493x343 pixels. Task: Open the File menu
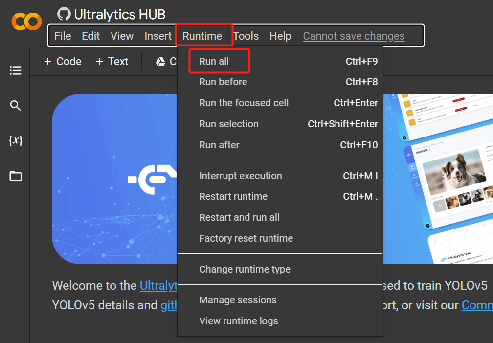pos(63,36)
